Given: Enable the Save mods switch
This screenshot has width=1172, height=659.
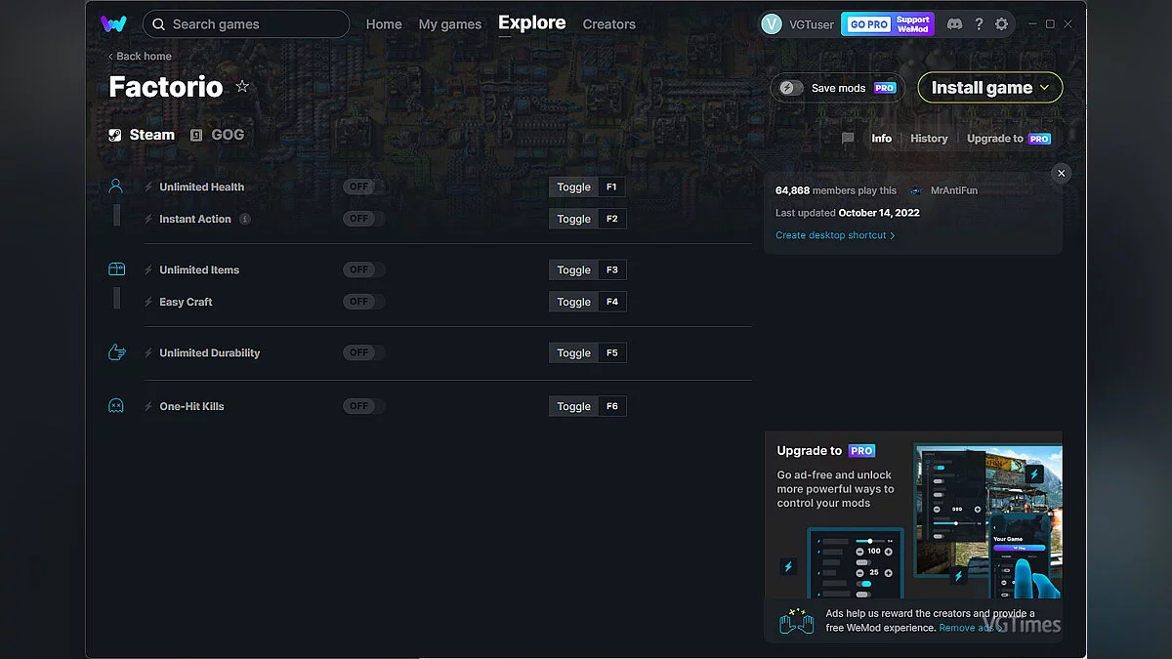Looking at the screenshot, I should [791, 88].
